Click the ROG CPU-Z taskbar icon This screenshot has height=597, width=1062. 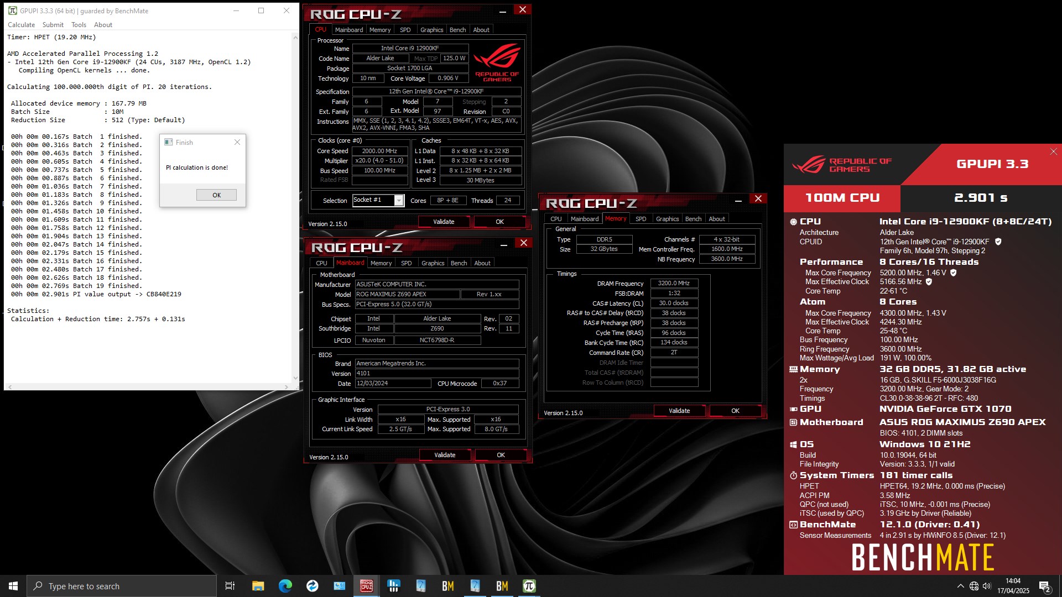(x=366, y=586)
